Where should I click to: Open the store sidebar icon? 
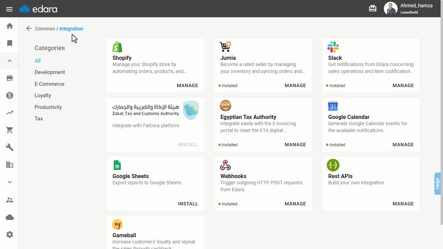(10, 78)
